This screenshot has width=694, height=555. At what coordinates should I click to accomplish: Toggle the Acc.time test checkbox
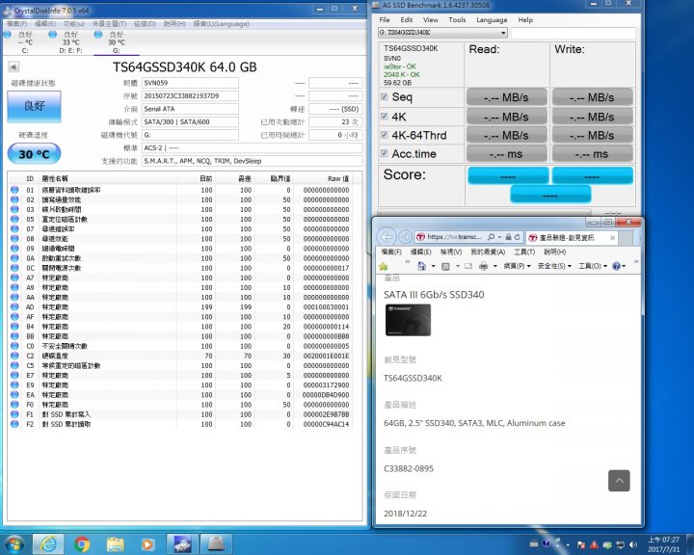[384, 153]
